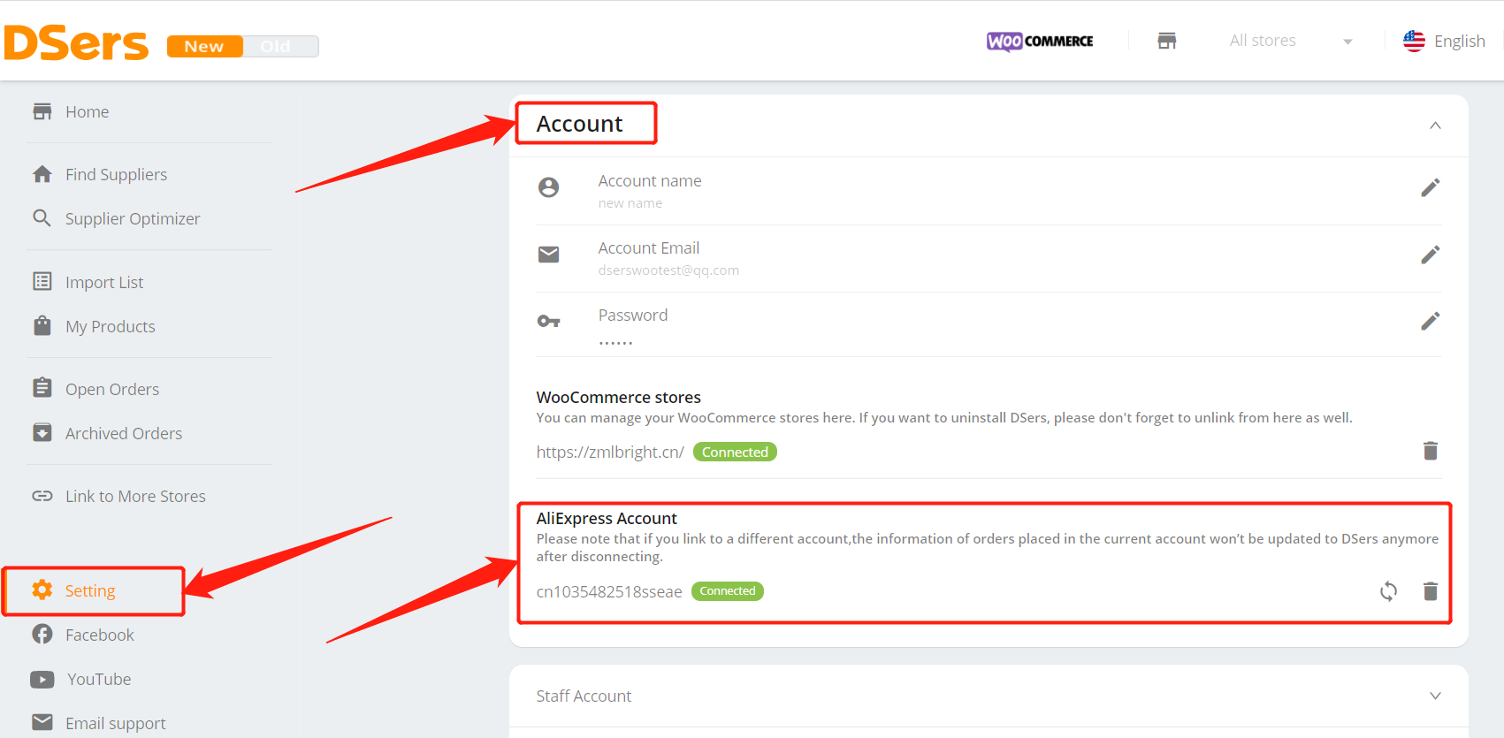
Task: Open the Import List page
Action: point(104,282)
